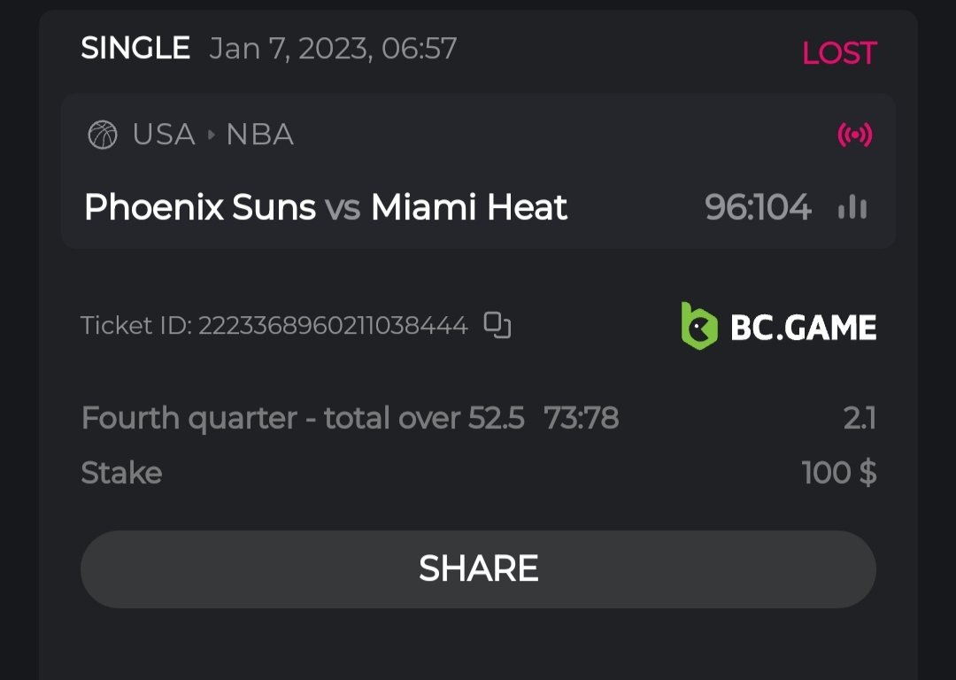
Task: Tap the pink live broadcast icon
Action: pyautogui.click(x=854, y=135)
